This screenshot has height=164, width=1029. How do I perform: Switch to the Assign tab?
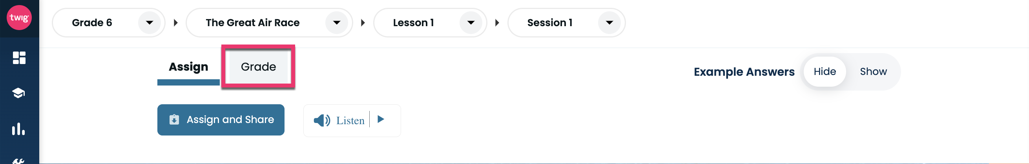(188, 67)
